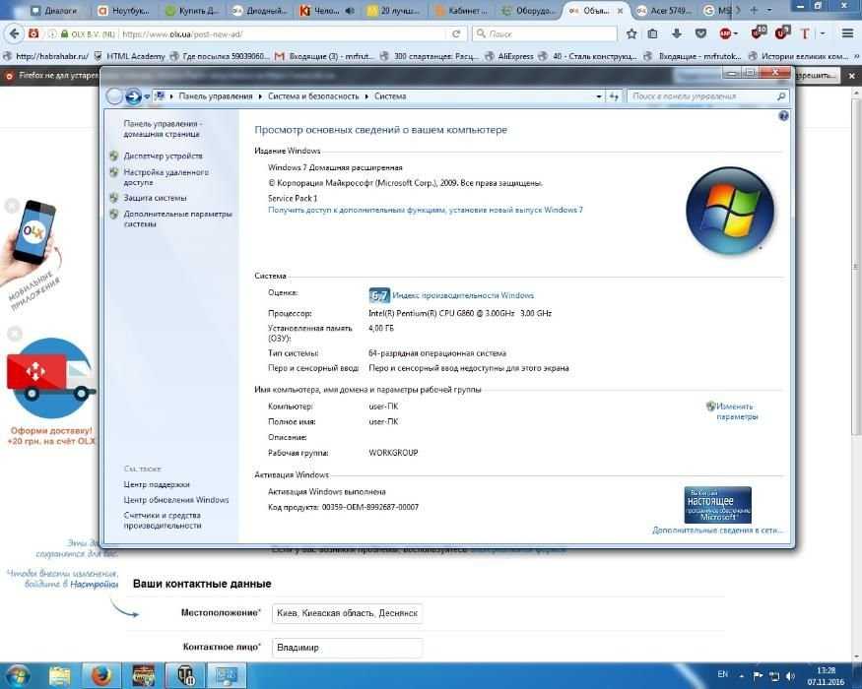Open Диспетчер устройств link
The image size is (862, 689).
click(x=163, y=157)
